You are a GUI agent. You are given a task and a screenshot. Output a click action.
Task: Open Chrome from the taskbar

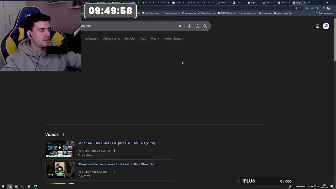(x=10, y=186)
